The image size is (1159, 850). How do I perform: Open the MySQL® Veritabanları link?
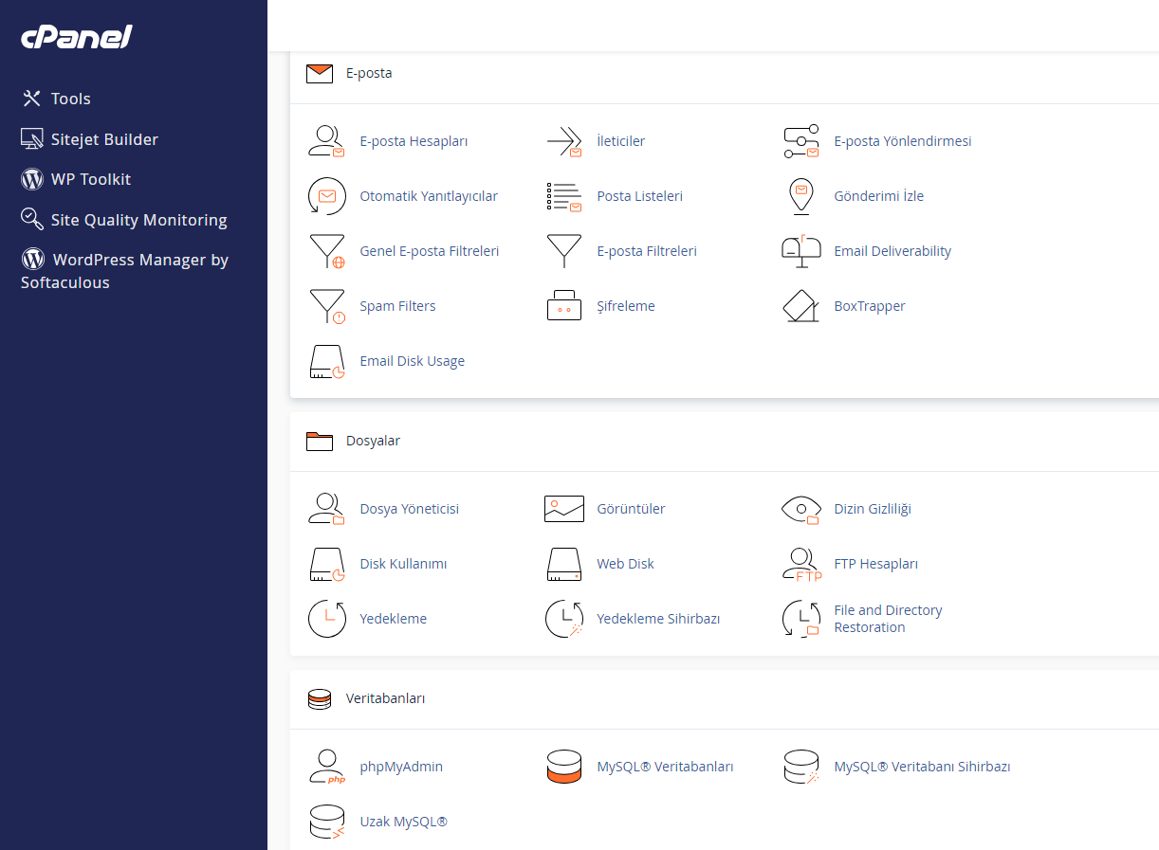point(666,767)
